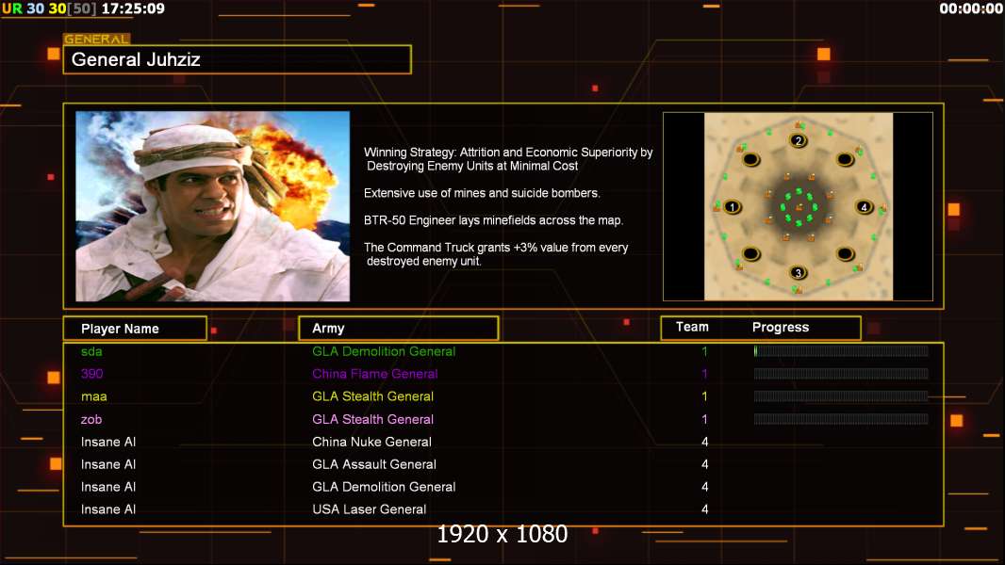Screen dimensions: 1005x565
Task: Select player name 'maa'
Action: pyautogui.click(x=93, y=396)
